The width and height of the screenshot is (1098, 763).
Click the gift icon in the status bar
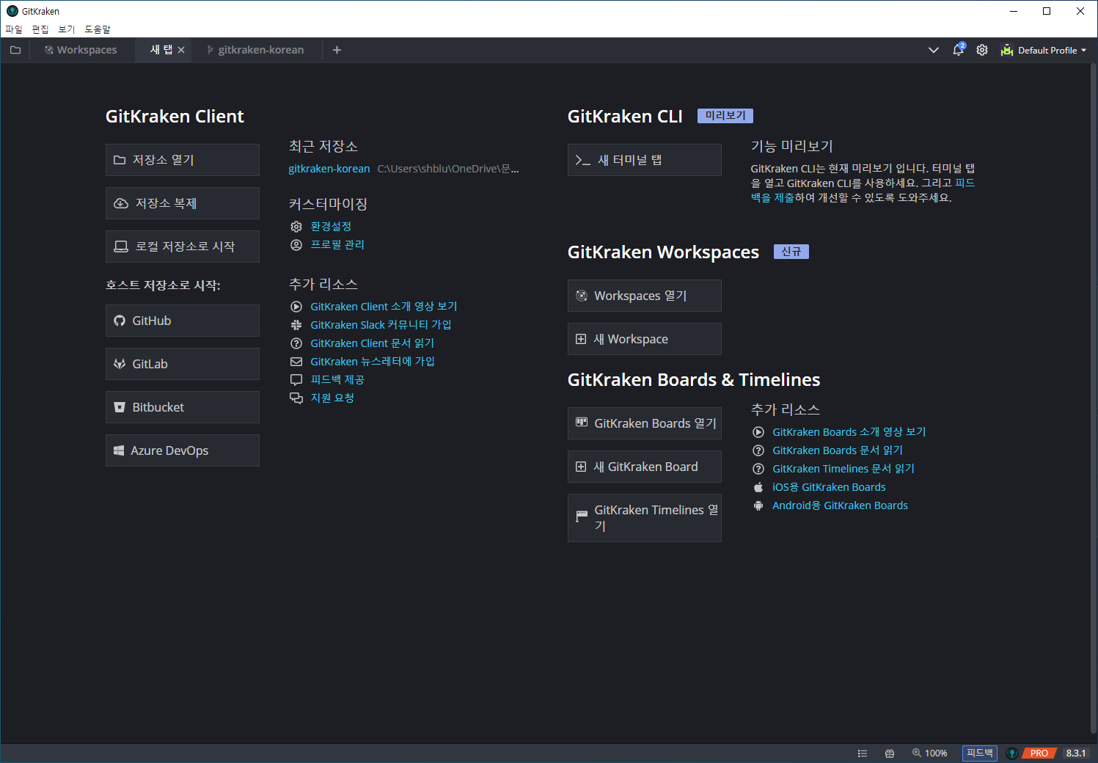[x=890, y=753]
